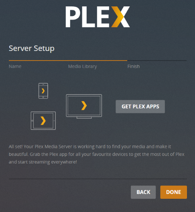The width and height of the screenshot is (195, 212).
Task: Click the dark unfilled end of the progress bar
Action: [x=157, y=61]
